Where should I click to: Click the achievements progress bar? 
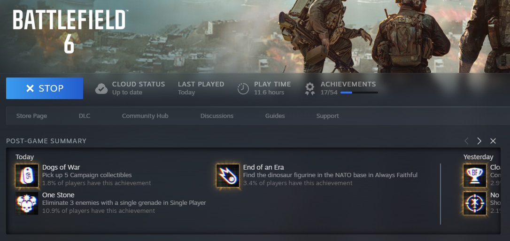click(x=359, y=93)
